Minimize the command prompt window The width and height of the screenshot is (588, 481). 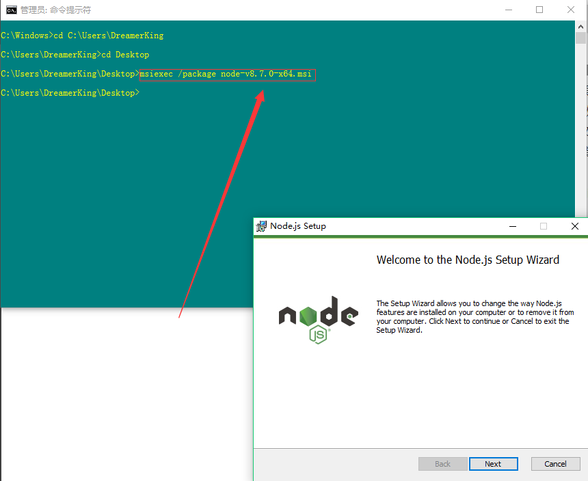(x=509, y=10)
